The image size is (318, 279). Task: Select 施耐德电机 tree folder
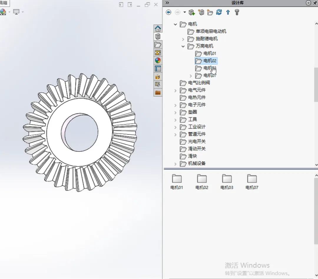[203, 39]
